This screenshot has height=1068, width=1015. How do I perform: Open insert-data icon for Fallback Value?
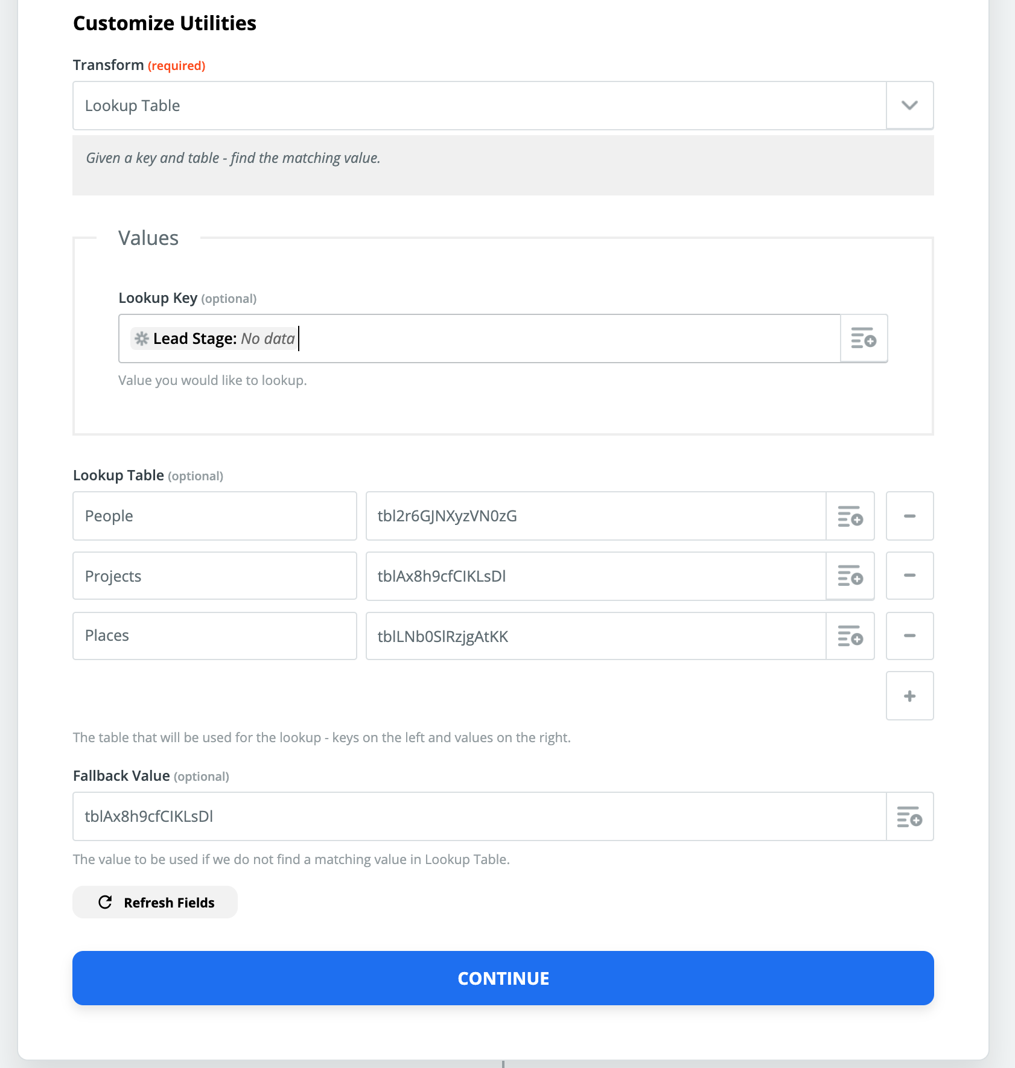click(909, 816)
